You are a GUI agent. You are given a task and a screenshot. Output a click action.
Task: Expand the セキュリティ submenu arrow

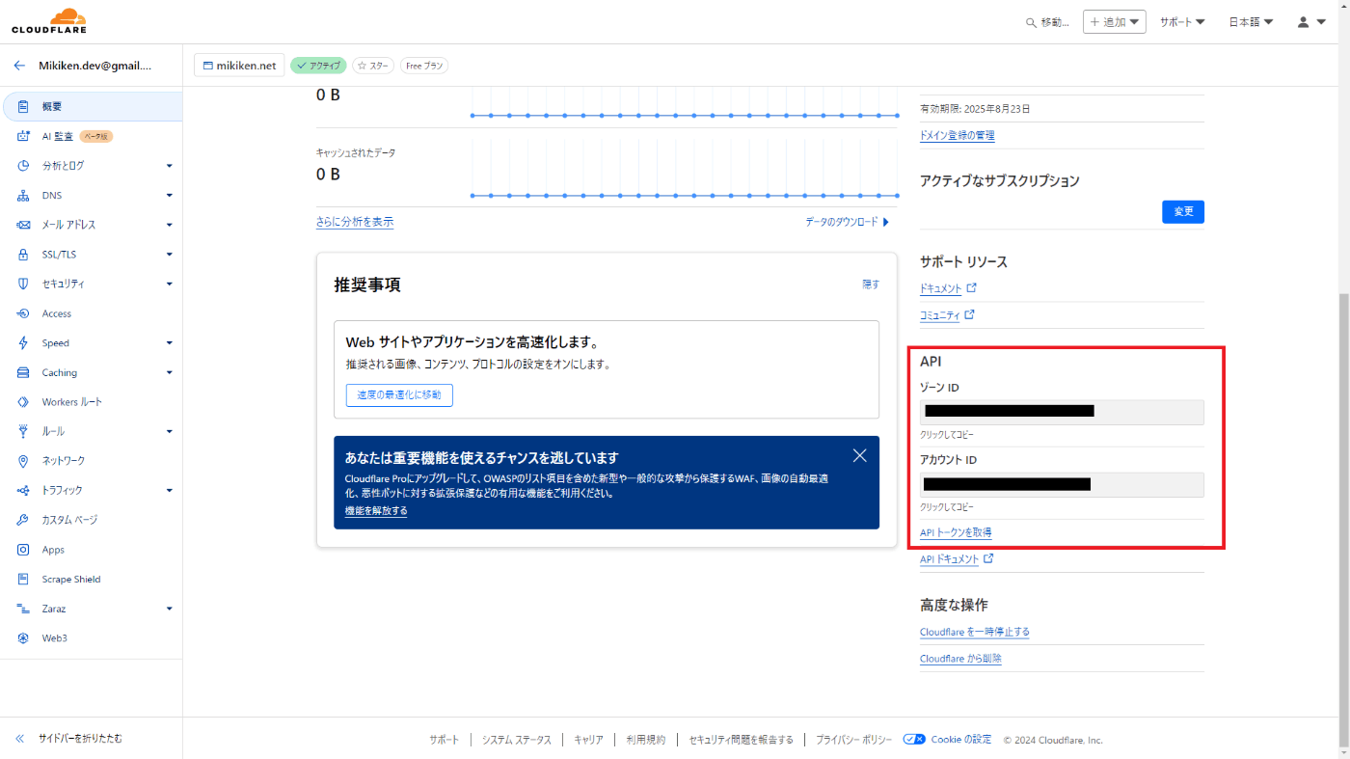tap(170, 284)
